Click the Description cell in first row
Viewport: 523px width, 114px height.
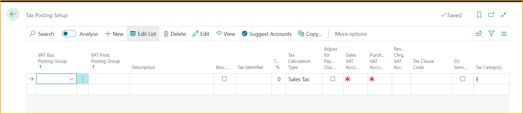(x=172, y=79)
